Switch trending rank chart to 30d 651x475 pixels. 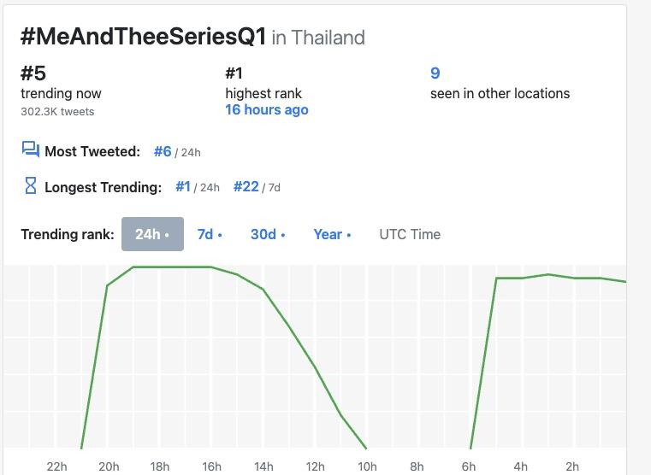tap(267, 234)
